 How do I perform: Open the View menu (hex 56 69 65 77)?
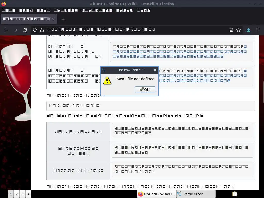pyautogui.click(x=43, y=10)
